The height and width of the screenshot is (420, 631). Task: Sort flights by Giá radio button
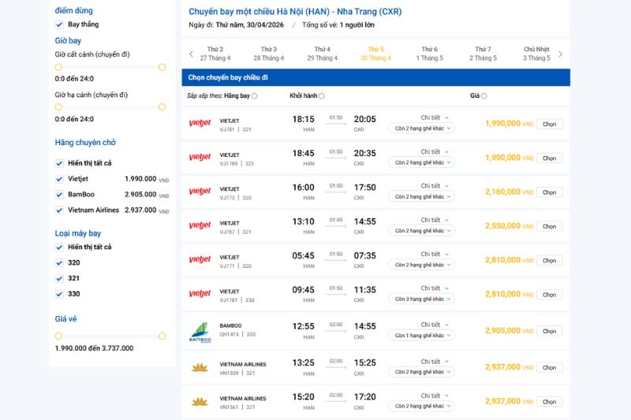(x=484, y=96)
